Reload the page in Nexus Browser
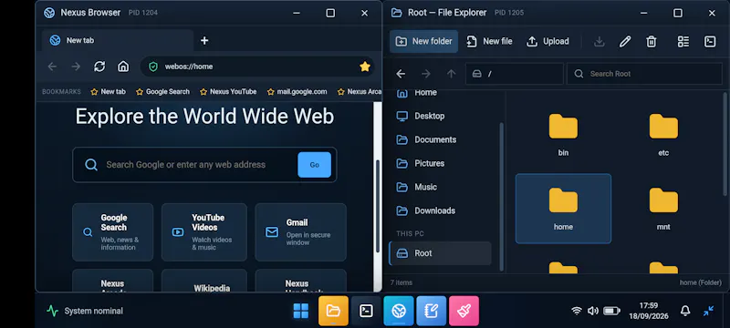Screen dimensions: 730x328 99,67
